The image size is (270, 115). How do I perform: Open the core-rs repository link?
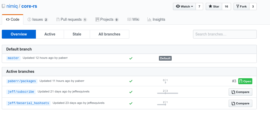click(29, 6)
